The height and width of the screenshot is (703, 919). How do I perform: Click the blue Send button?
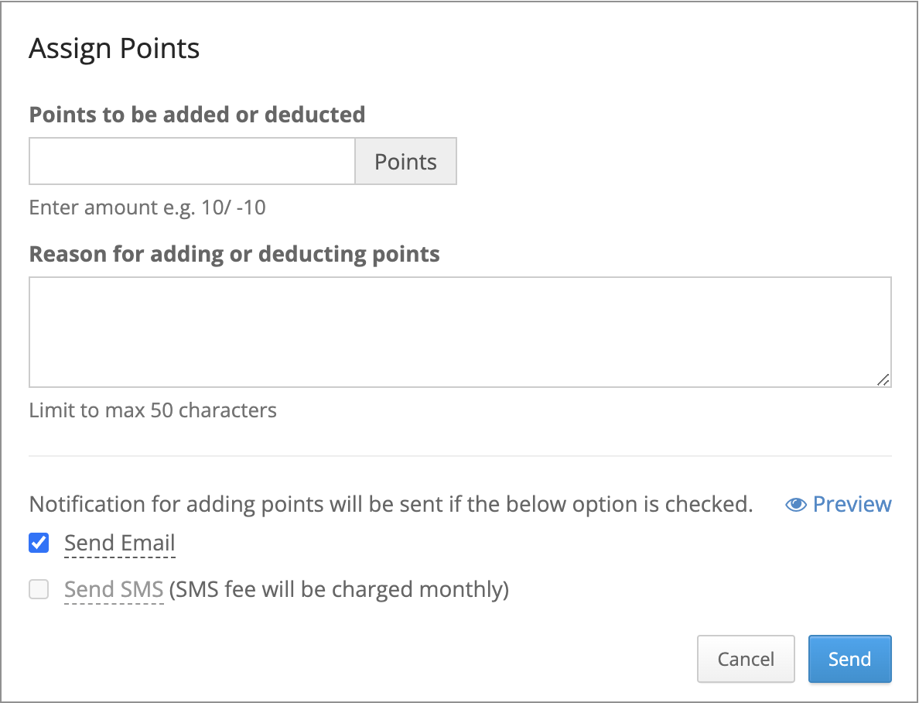[850, 659]
